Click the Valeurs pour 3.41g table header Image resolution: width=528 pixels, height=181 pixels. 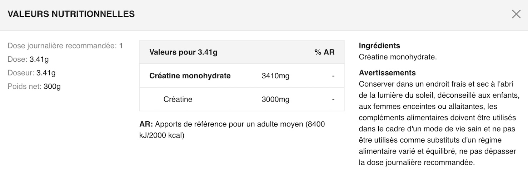(183, 52)
